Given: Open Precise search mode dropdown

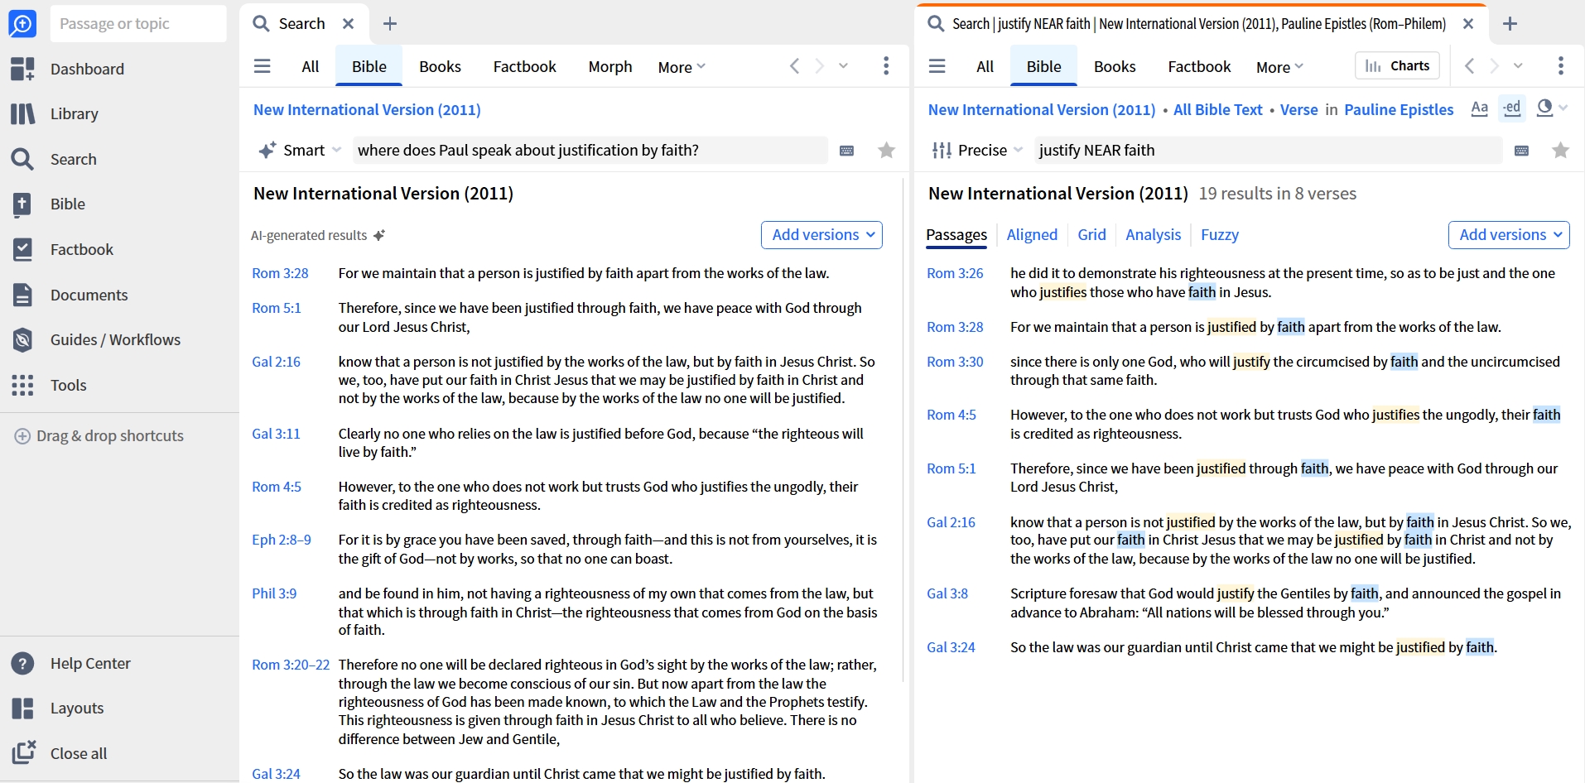Looking at the screenshot, I should pyautogui.click(x=977, y=150).
